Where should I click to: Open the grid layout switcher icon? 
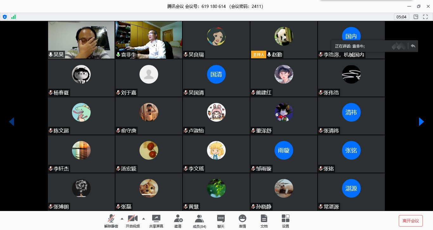416,17
